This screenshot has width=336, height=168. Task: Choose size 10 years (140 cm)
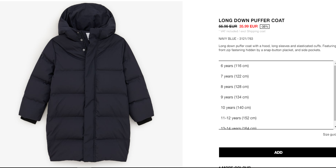276,108
